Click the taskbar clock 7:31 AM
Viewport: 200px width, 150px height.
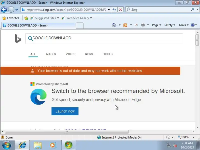click(x=187, y=143)
